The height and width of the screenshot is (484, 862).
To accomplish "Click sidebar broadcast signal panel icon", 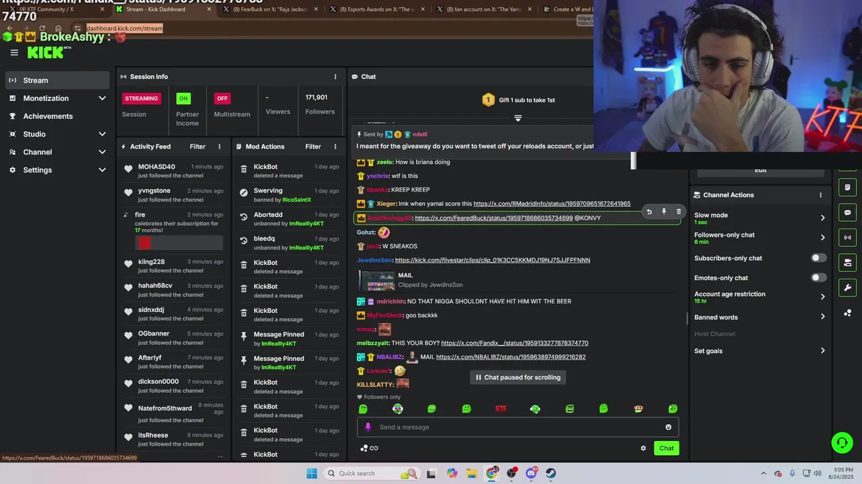I will pyautogui.click(x=847, y=237).
